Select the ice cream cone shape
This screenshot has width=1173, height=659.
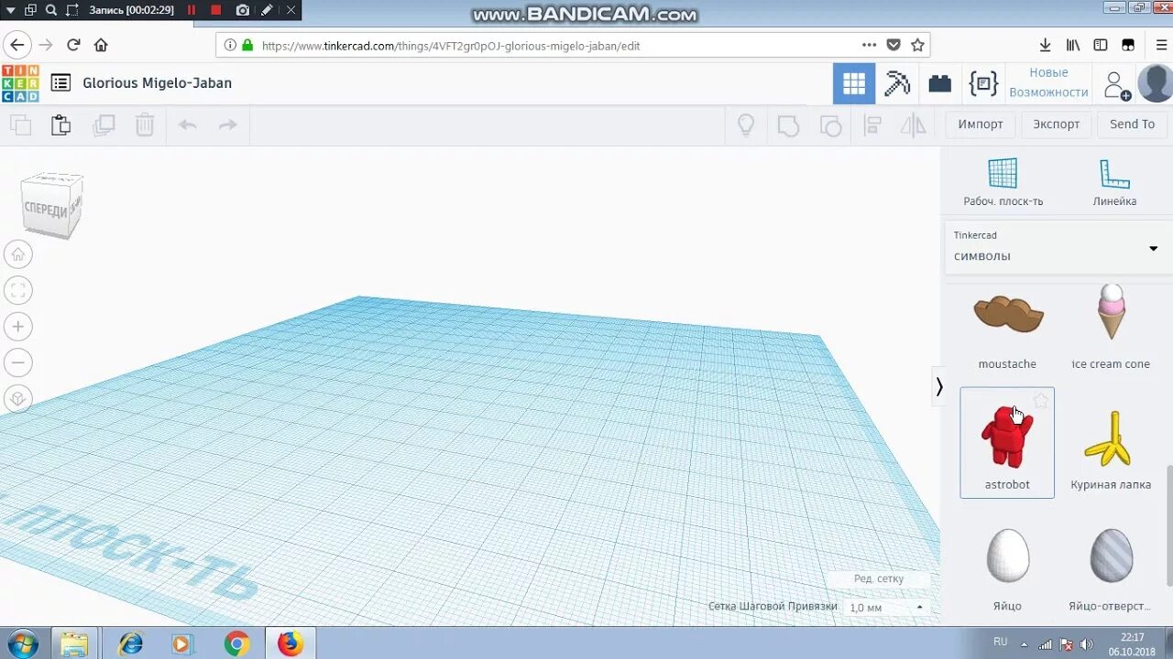click(x=1111, y=326)
